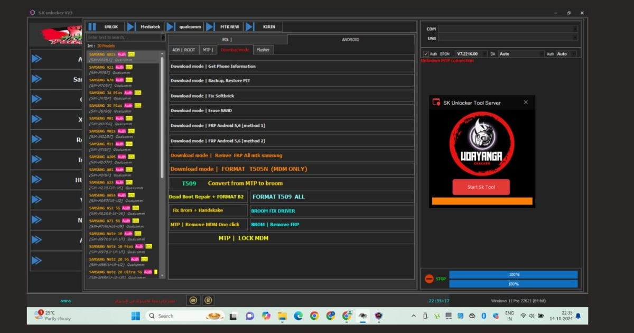Open the spider app in the taskbar

coord(363,316)
